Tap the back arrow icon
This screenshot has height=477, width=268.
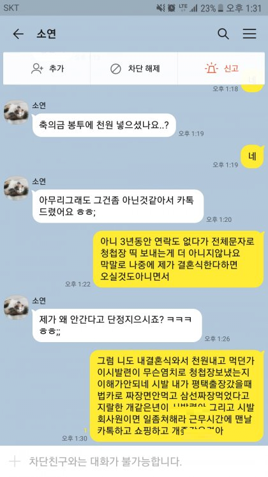coord(19,34)
